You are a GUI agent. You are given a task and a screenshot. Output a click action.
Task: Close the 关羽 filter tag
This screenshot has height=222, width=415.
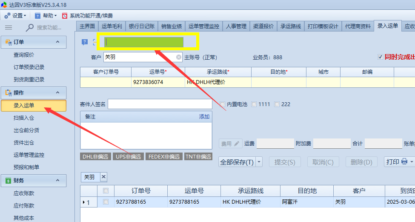[103, 177]
